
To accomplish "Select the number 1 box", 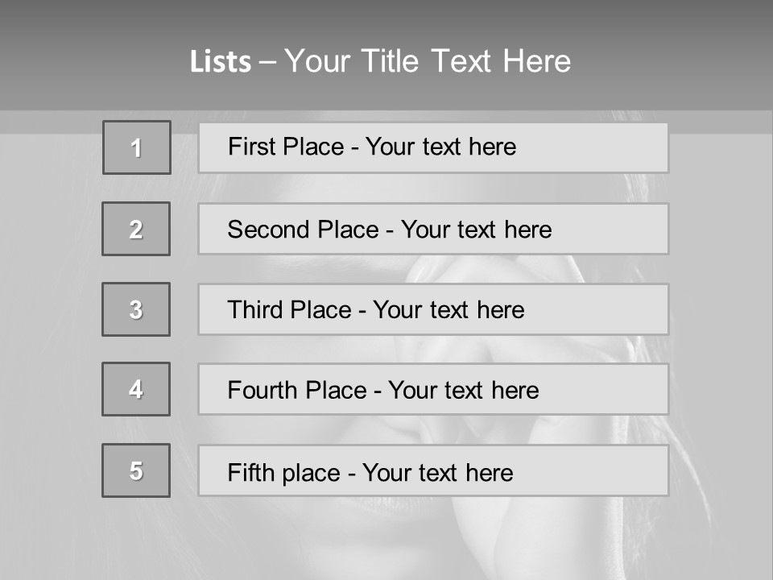I will (x=137, y=147).
